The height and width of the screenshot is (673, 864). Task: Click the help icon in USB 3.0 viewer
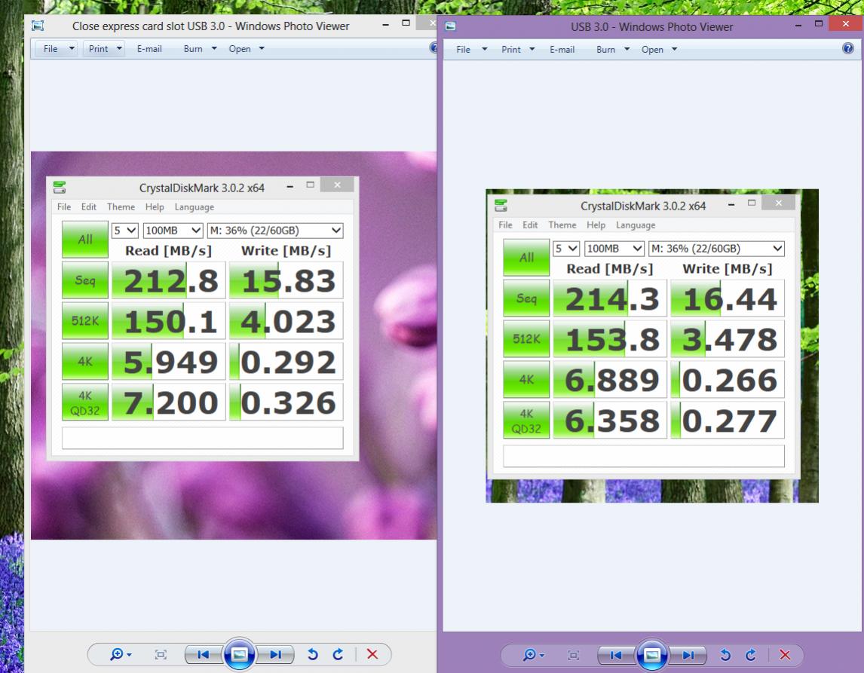pos(848,48)
